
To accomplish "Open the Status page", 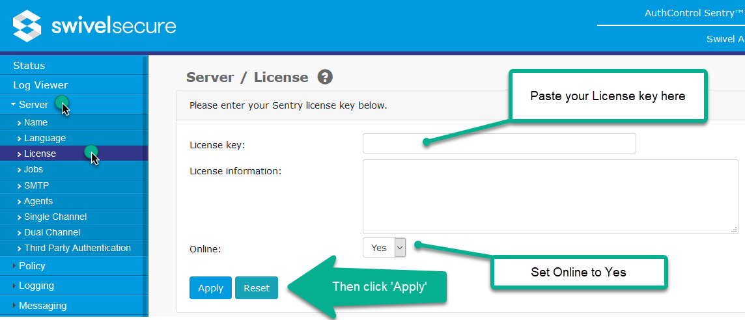I will 29,66.
